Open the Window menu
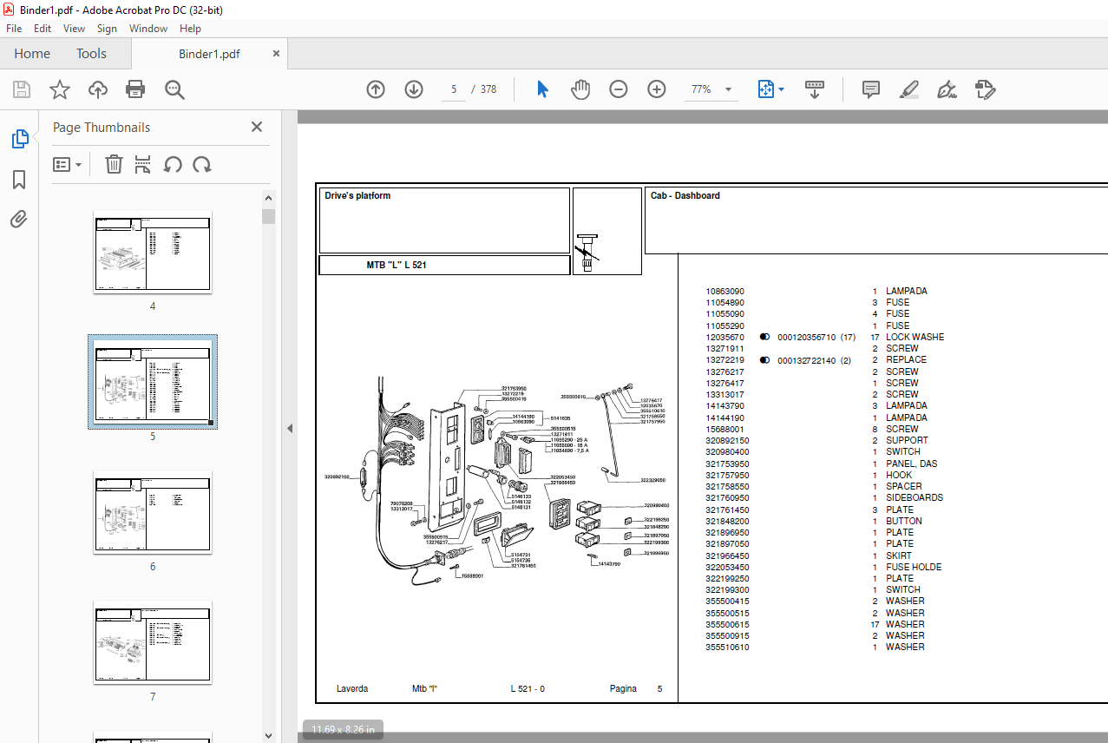Image resolution: width=1108 pixels, height=743 pixels. (148, 29)
